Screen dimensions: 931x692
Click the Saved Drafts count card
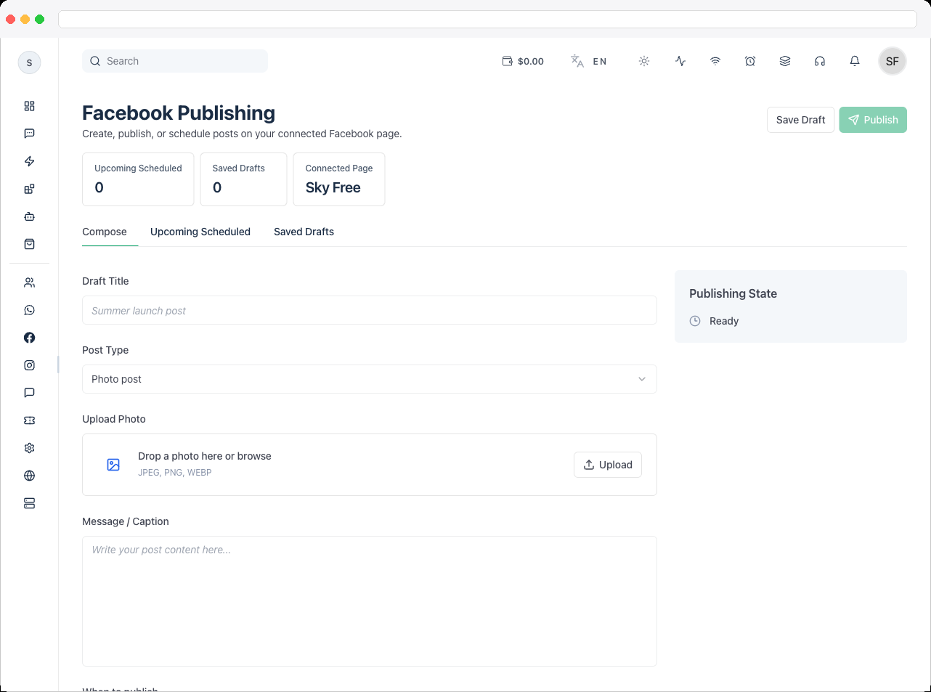coord(243,179)
